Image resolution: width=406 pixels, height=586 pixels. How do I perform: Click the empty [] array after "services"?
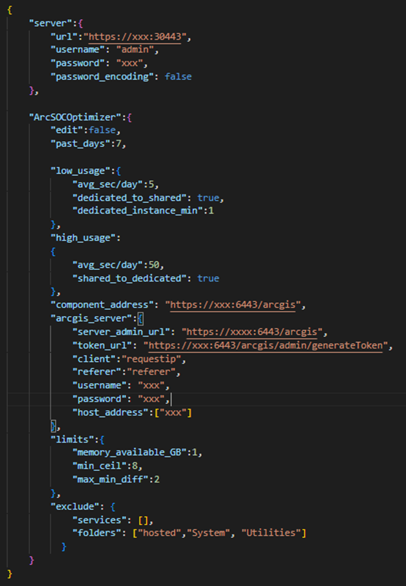coord(143,520)
